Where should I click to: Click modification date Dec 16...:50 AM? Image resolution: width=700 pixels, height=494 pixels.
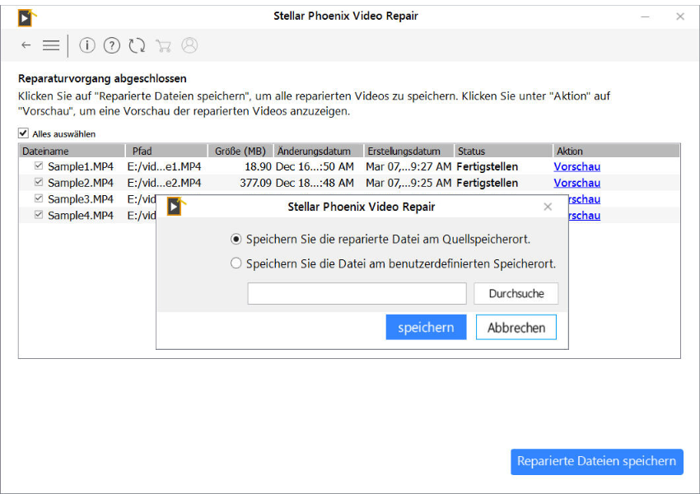click(x=315, y=166)
